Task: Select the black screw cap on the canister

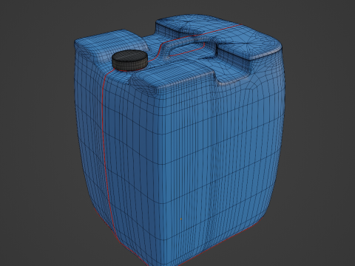Action: pyautogui.click(x=129, y=60)
